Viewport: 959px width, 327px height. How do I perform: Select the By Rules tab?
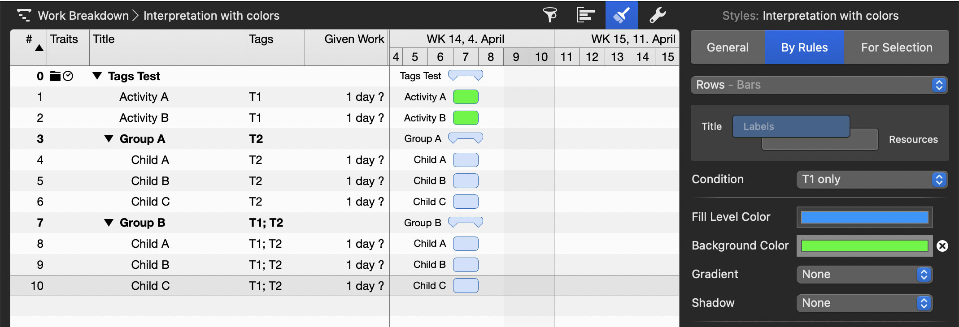pos(804,47)
